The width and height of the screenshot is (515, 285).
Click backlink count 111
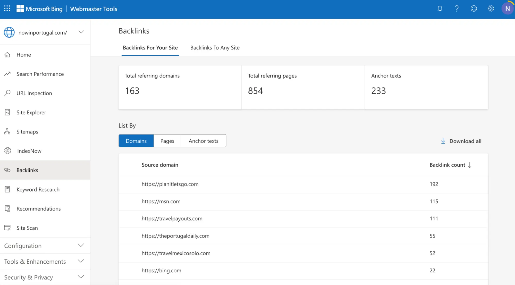click(x=434, y=219)
